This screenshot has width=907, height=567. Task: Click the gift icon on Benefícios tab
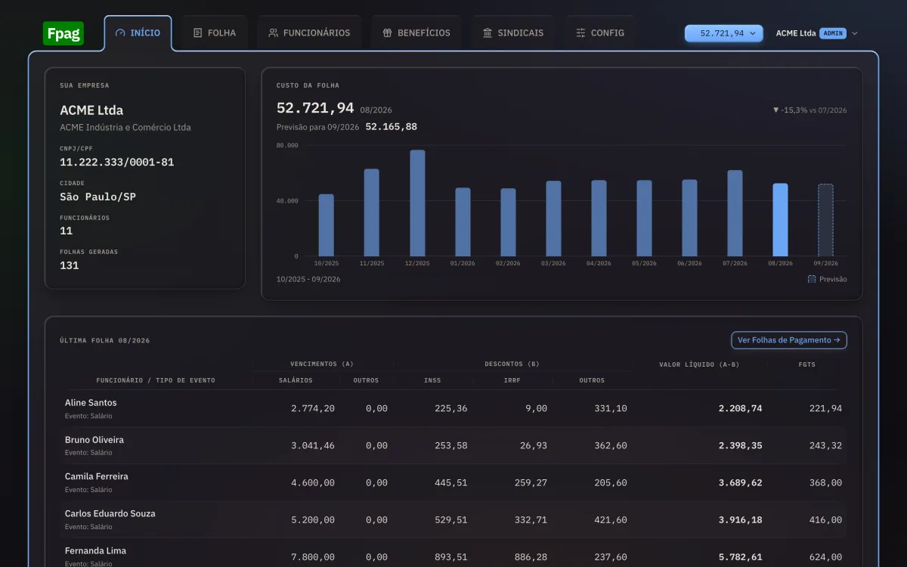tap(388, 33)
